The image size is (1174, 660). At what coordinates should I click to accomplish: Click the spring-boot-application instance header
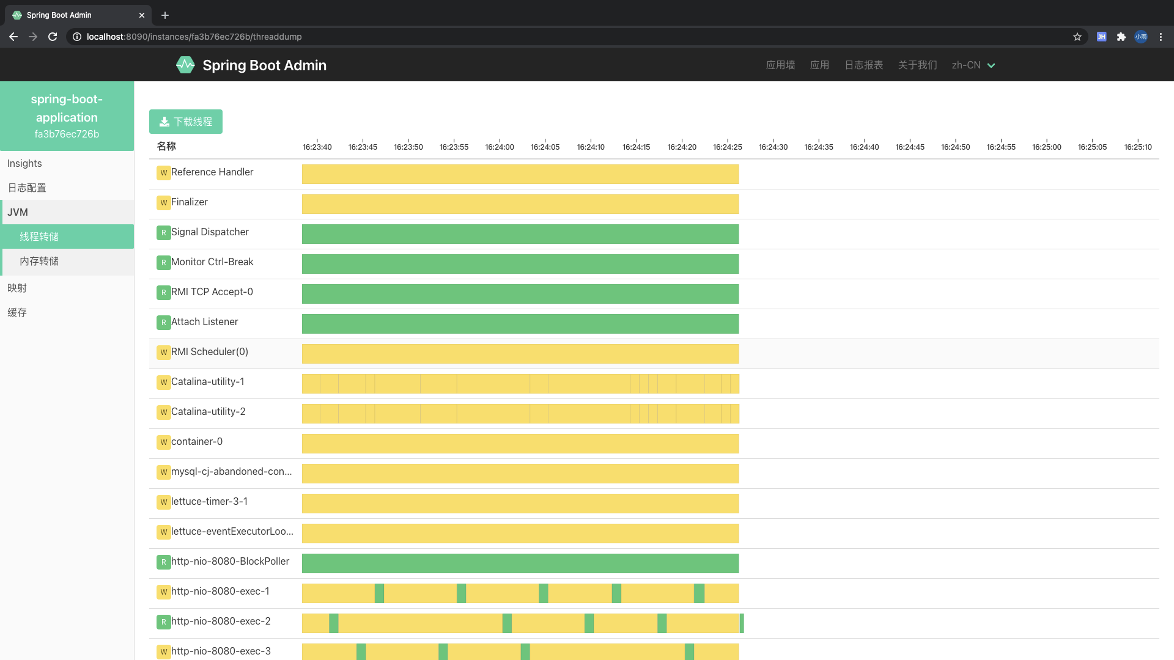pos(67,116)
